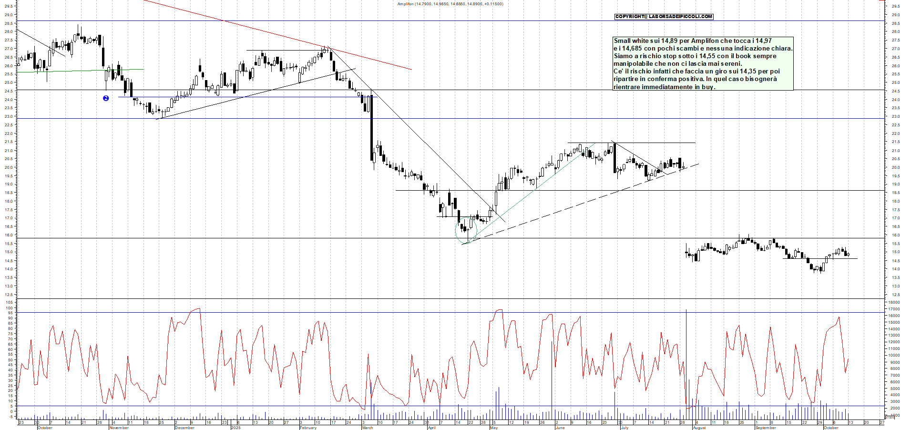Select the short green horizontal line near 25.7
Viewport: 901px width, 430px height.
pyautogui.click(x=86, y=71)
